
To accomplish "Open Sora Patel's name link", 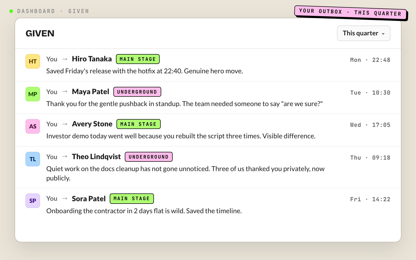I will [89, 199].
